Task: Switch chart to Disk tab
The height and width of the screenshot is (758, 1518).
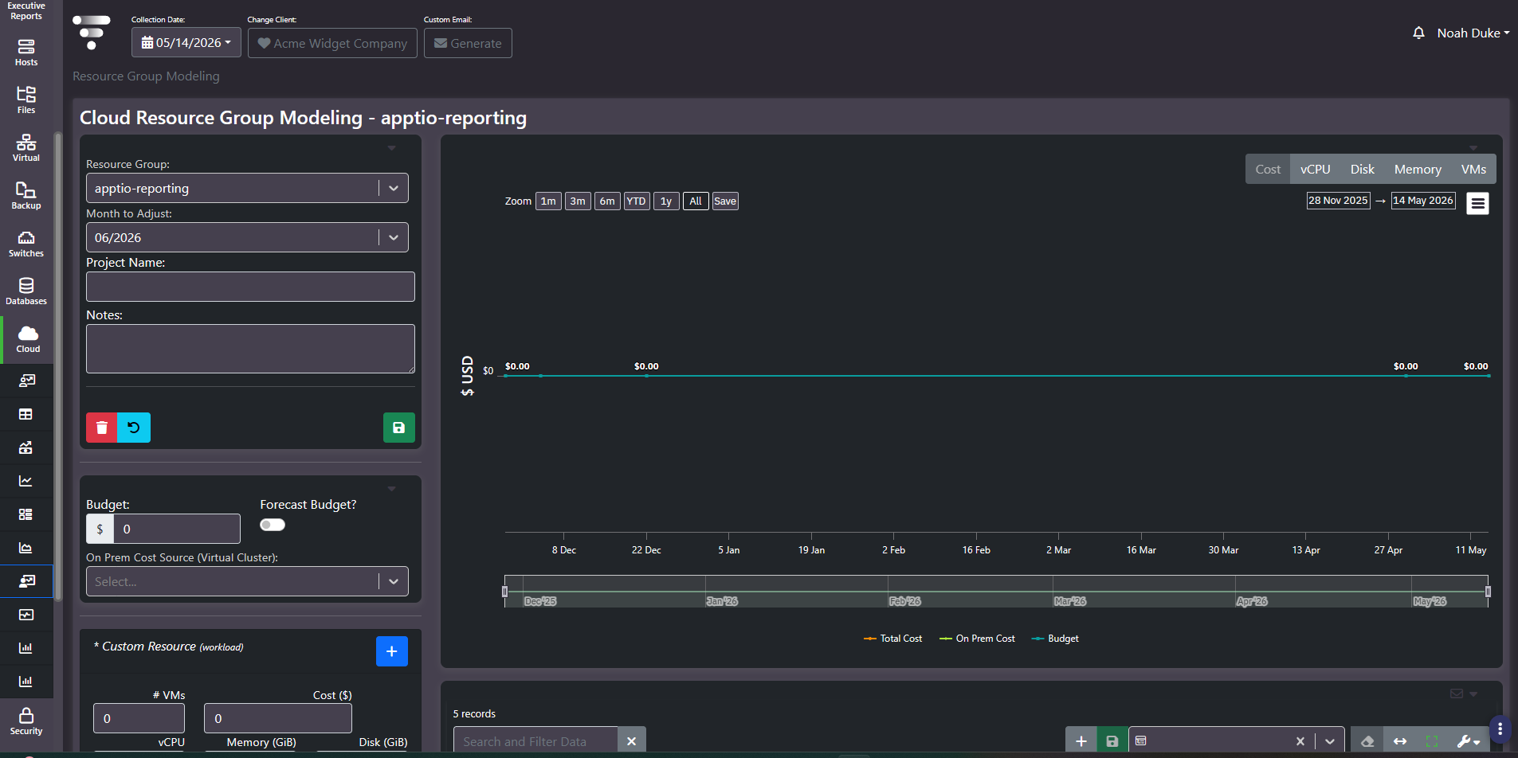Action: (x=1363, y=170)
